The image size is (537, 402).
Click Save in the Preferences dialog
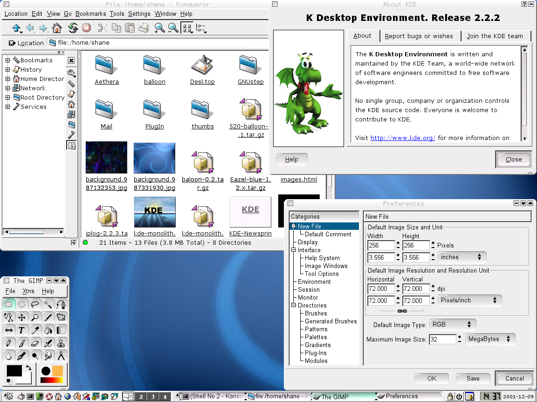[x=473, y=378]
